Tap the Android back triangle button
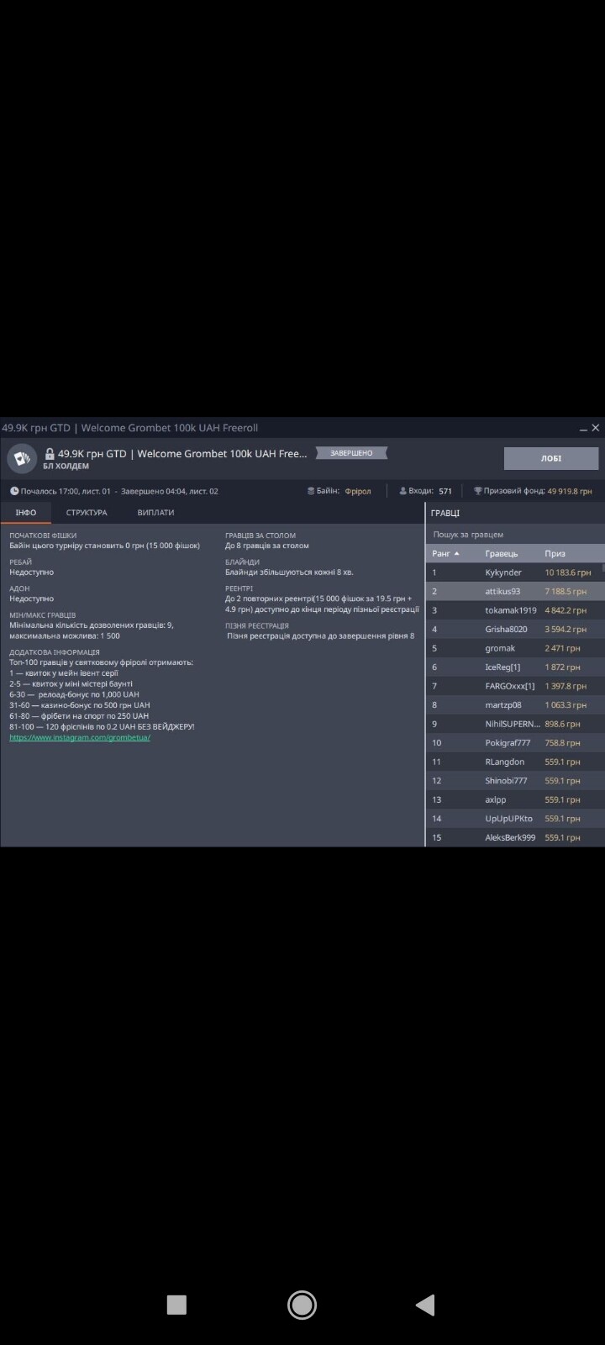 [425, 1305]
